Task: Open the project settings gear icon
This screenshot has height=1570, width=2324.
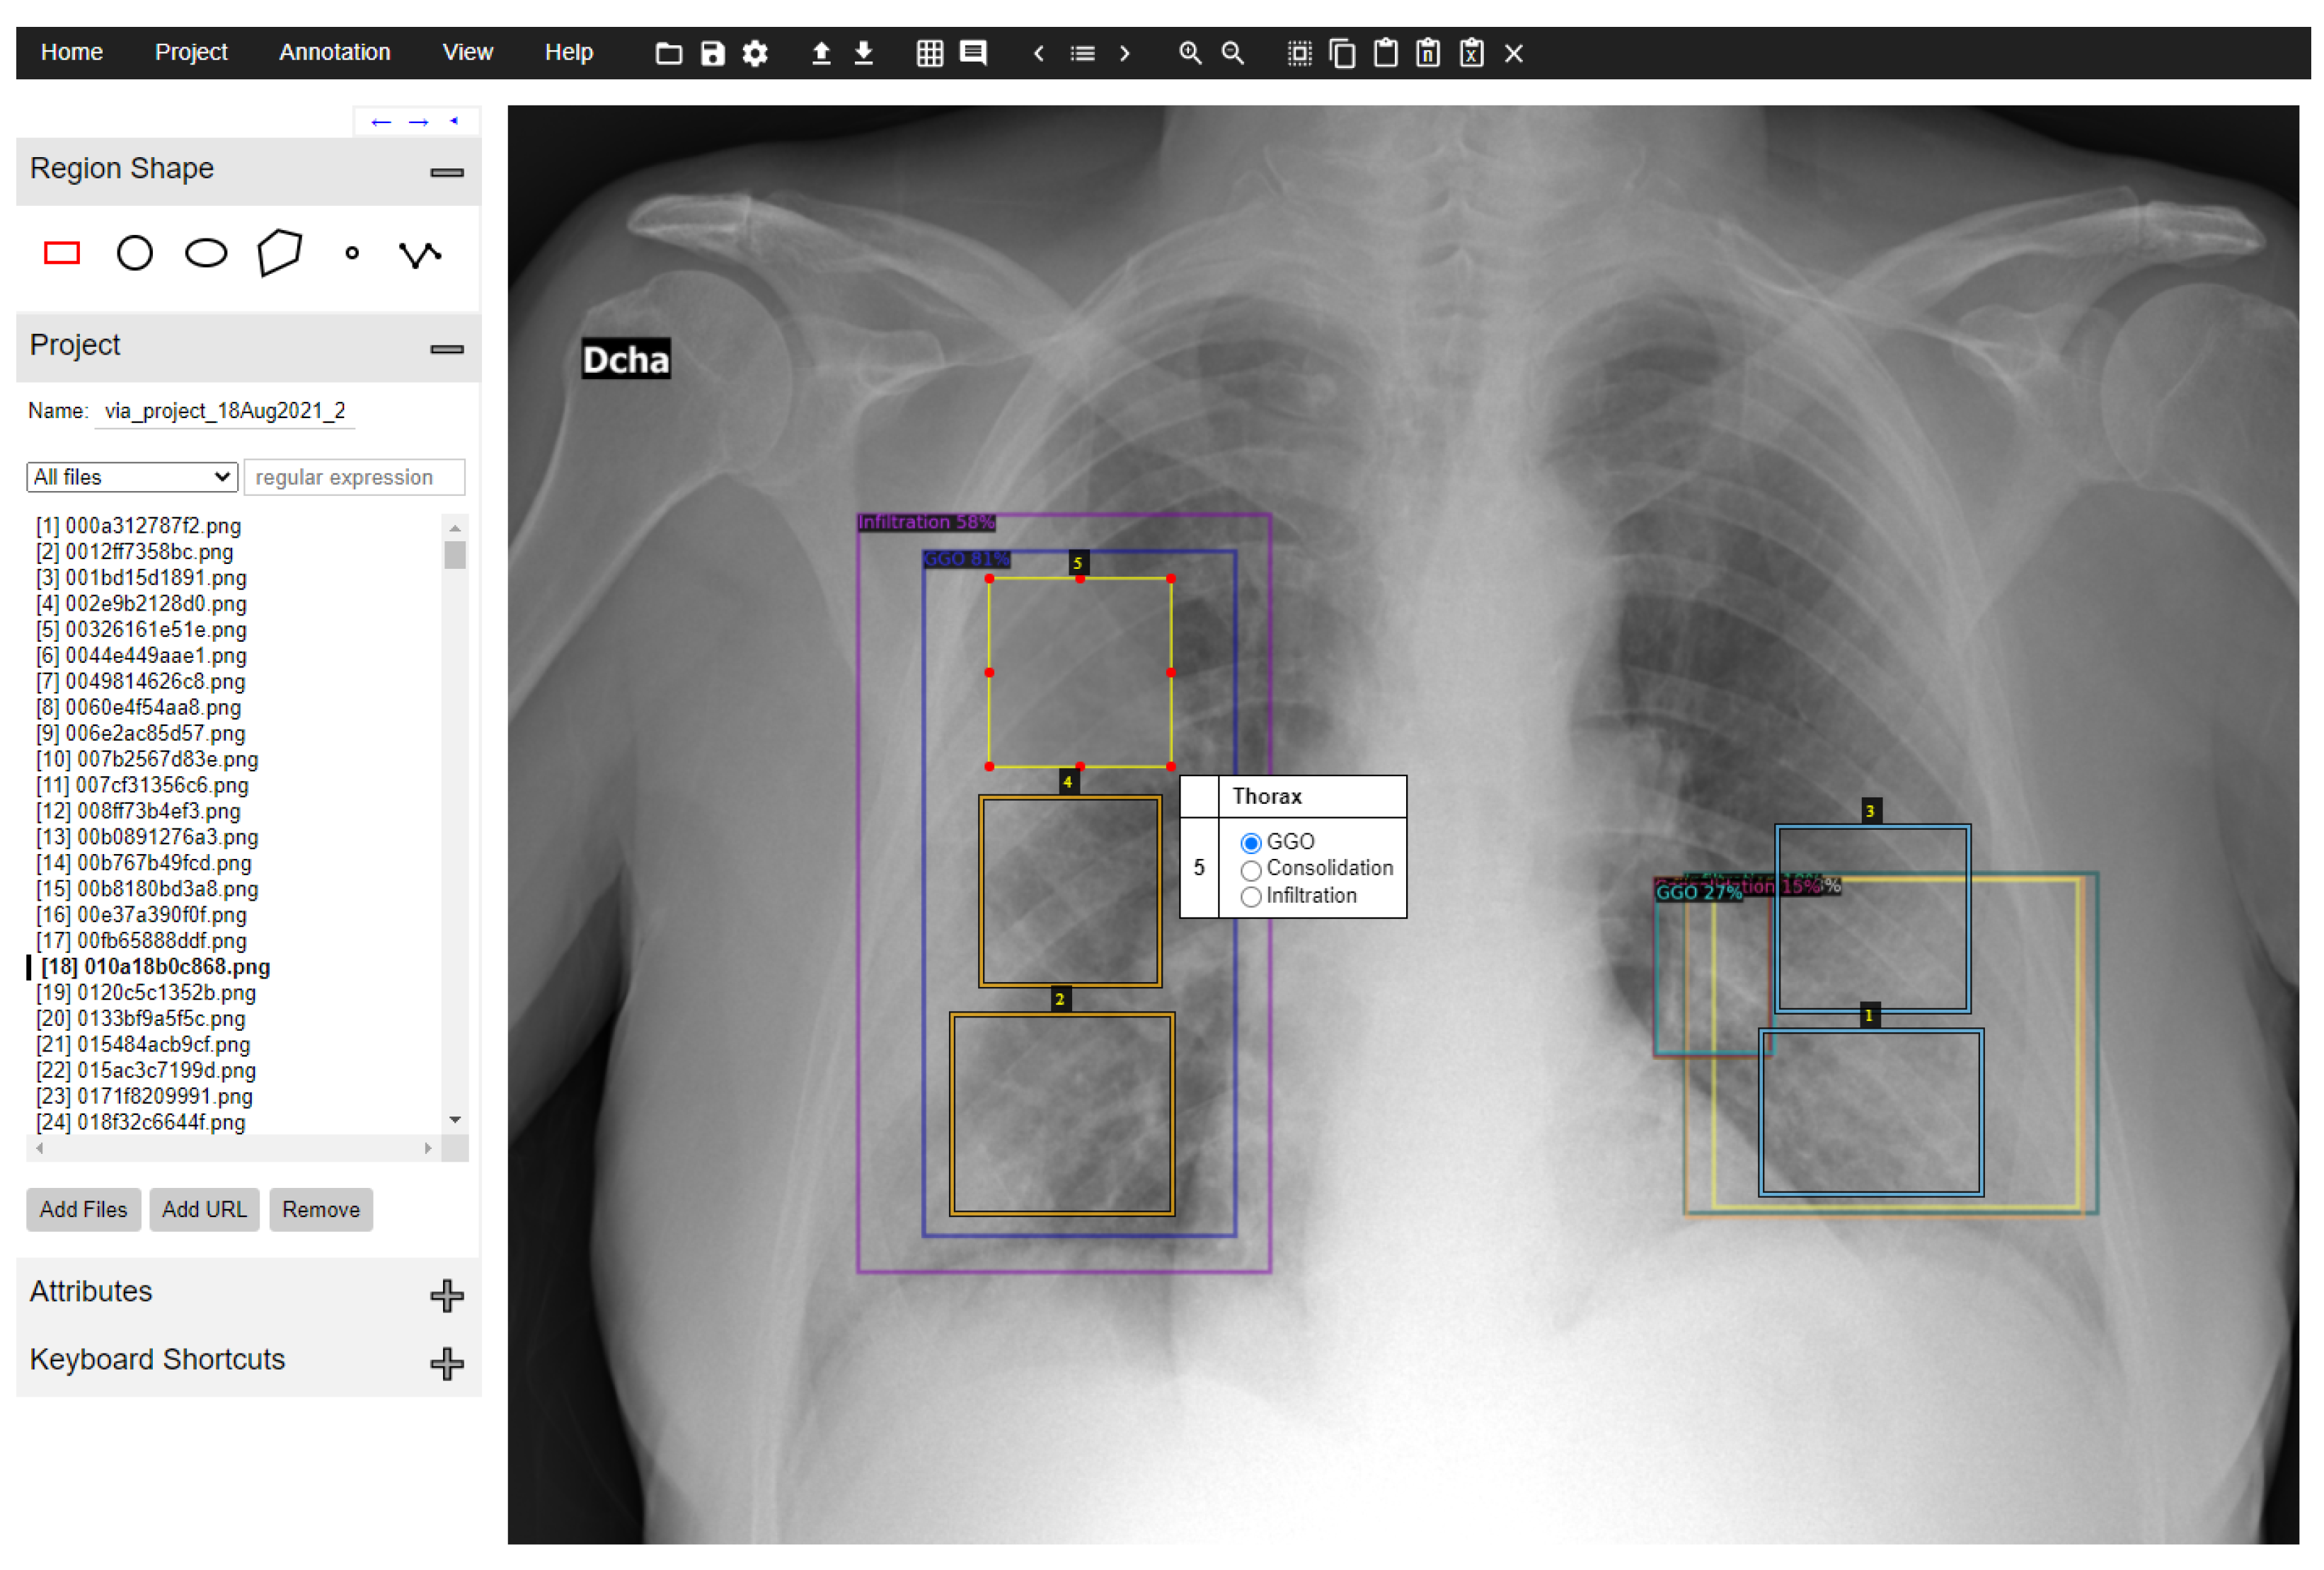Action: coord(755,53)
